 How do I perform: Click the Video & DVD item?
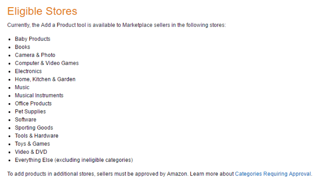31,152
